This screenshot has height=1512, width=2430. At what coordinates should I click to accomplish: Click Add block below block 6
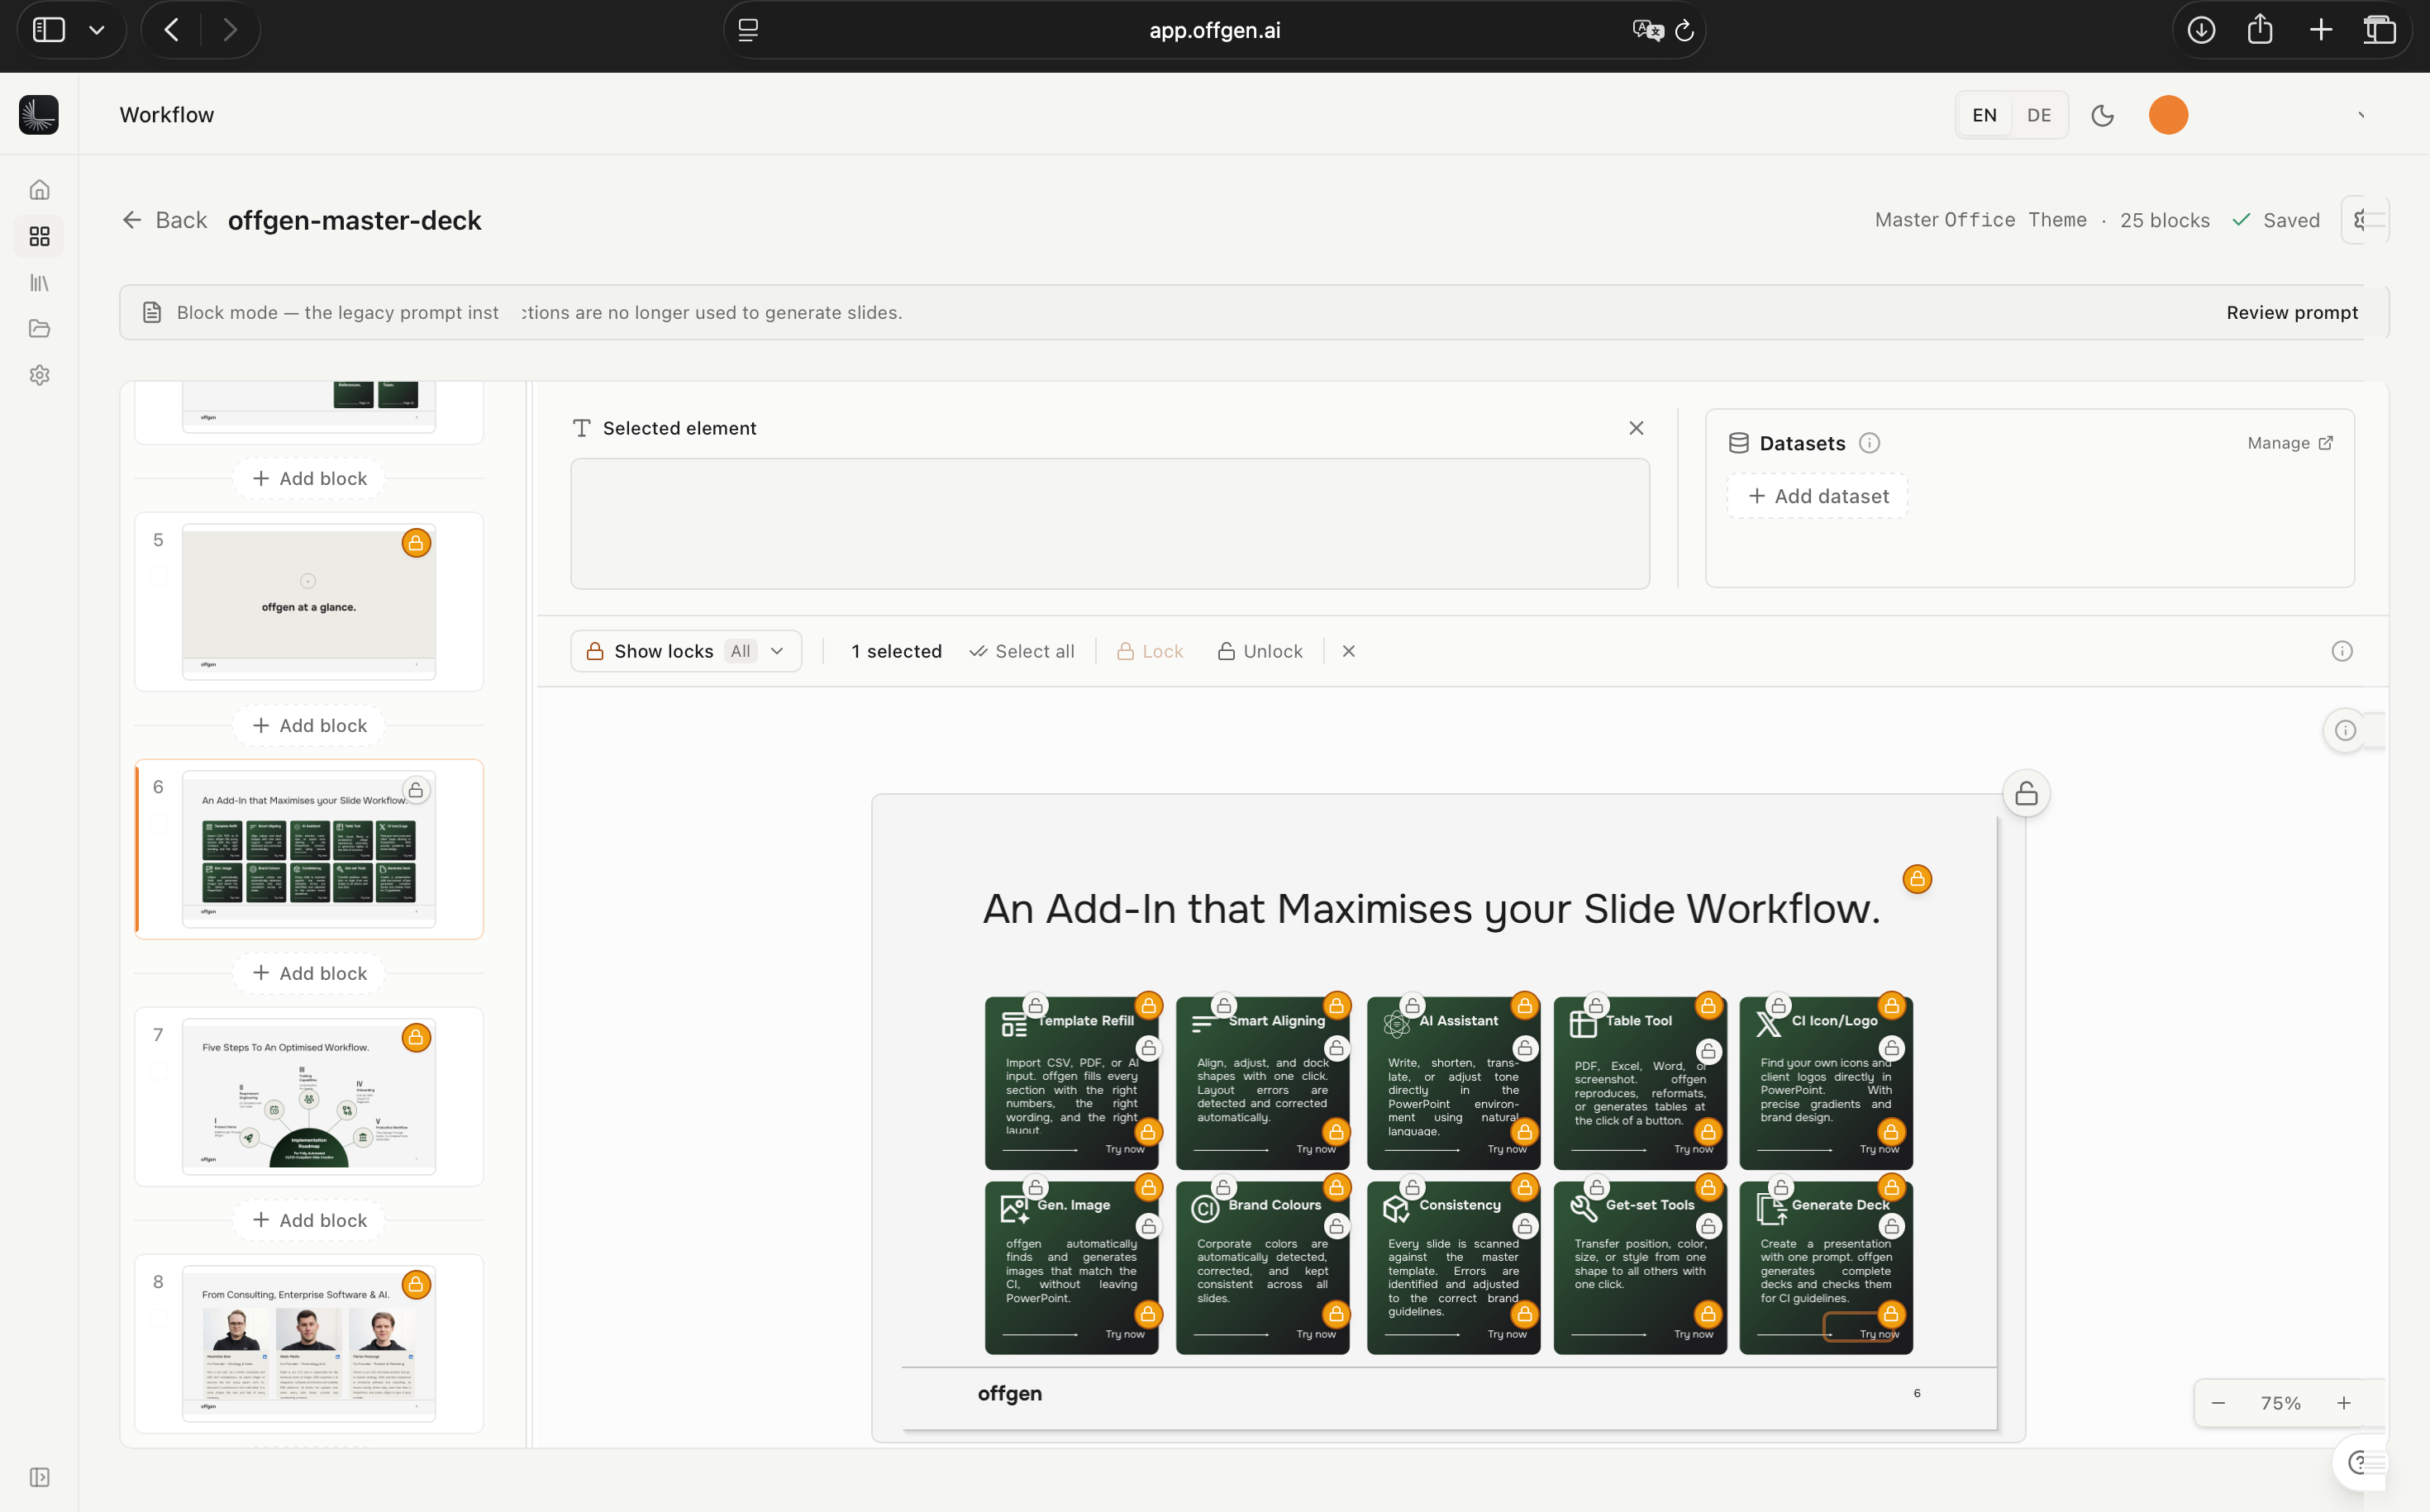coord(309,973)
